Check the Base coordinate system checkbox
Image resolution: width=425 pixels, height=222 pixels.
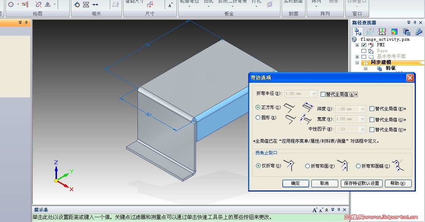point(364,51)
